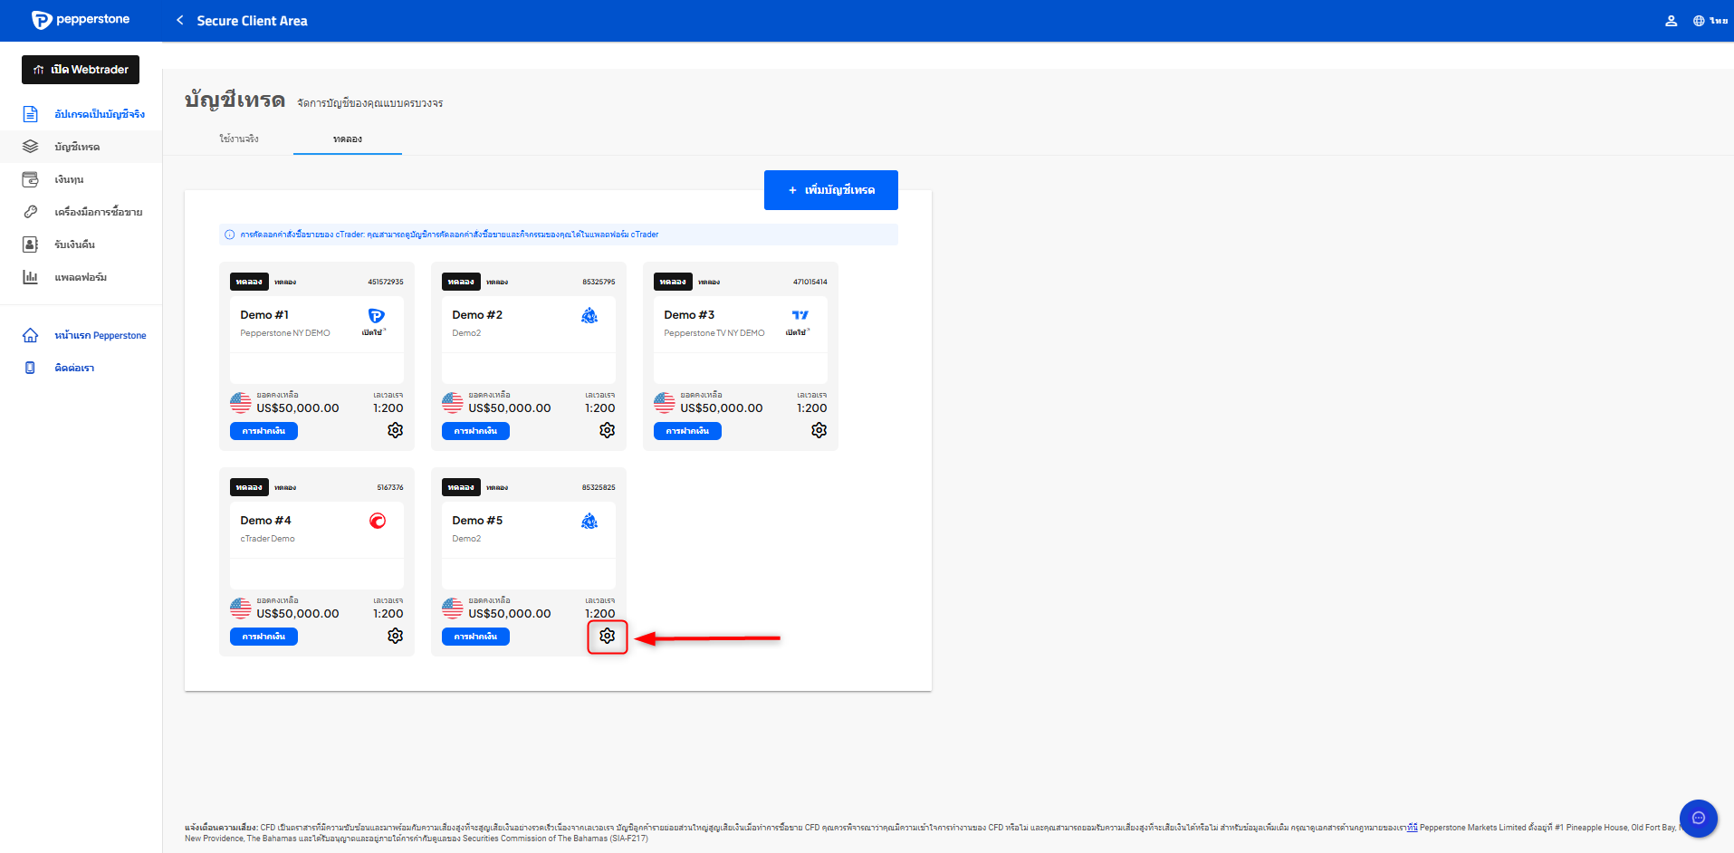Click the Pepperstone logo in the header

click(x=81, y=20)
